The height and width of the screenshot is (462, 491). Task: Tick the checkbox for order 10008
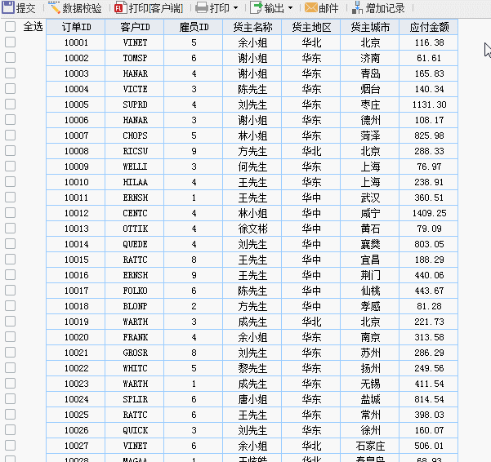click(x=10, y=151)
